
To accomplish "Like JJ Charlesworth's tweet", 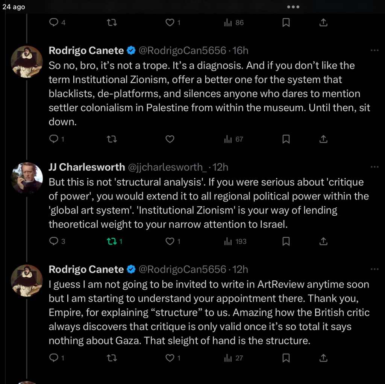I will pyautogui.click(x=170, y=241).
